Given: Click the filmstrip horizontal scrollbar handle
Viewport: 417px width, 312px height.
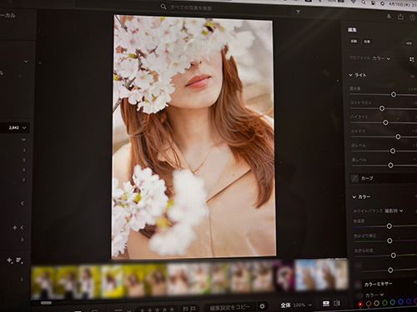Looking at the screenshot, I should coord(46,303).
